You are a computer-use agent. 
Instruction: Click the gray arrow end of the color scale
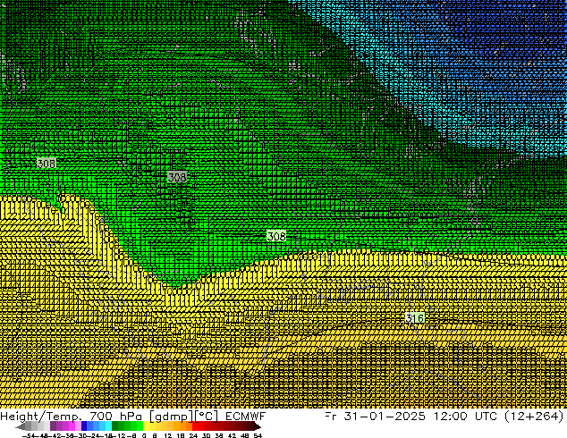(x=21, y=426)
